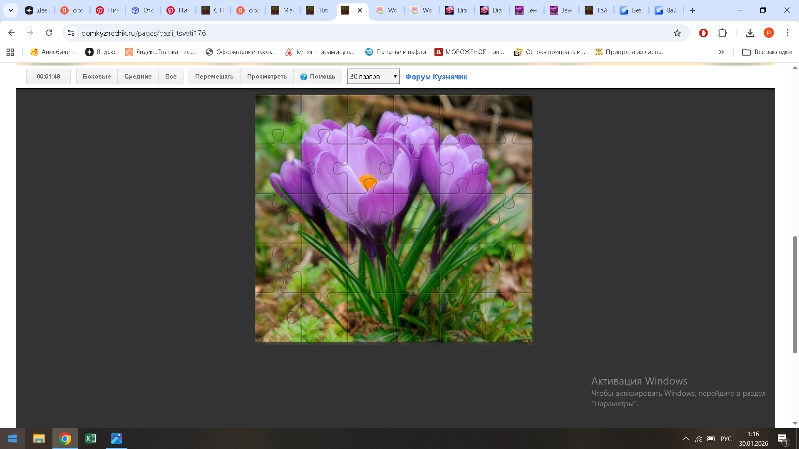
Task: Click the red Opera-style extension icon
Action: pyautogui.click(x=703, y=33)
